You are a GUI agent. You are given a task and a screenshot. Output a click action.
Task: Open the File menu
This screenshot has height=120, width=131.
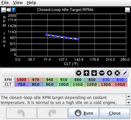(5, 3)
